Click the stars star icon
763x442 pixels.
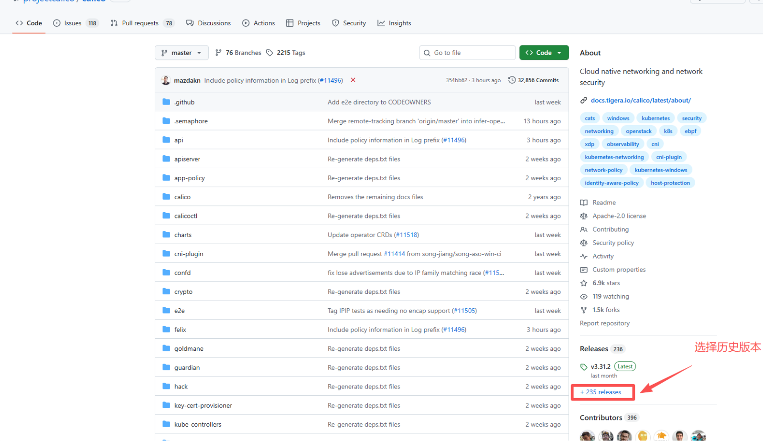coord(584,283)
